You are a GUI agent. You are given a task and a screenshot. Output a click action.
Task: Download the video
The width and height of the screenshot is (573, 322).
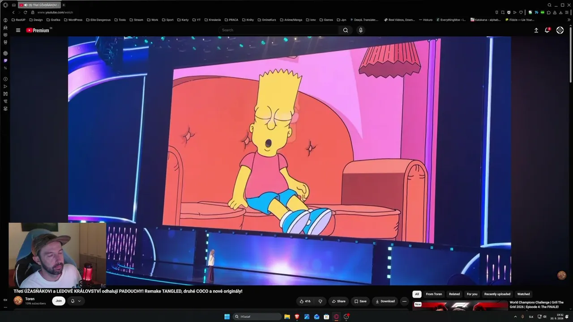(x=385, y=301)
